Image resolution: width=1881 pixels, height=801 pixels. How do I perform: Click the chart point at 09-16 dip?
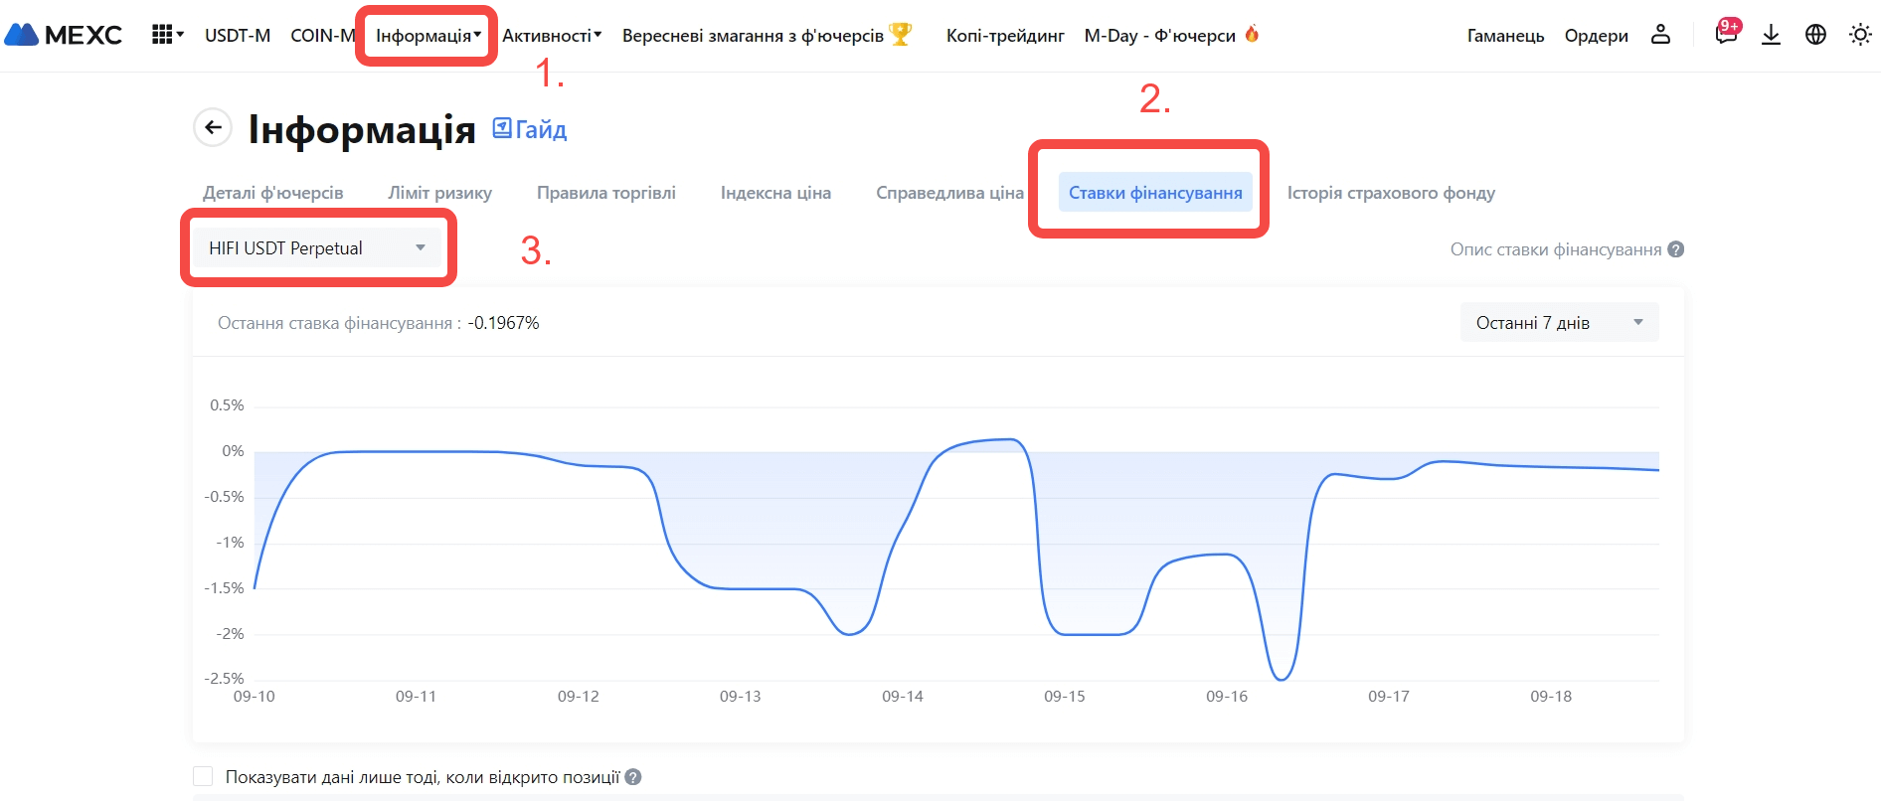point(1282,679)
